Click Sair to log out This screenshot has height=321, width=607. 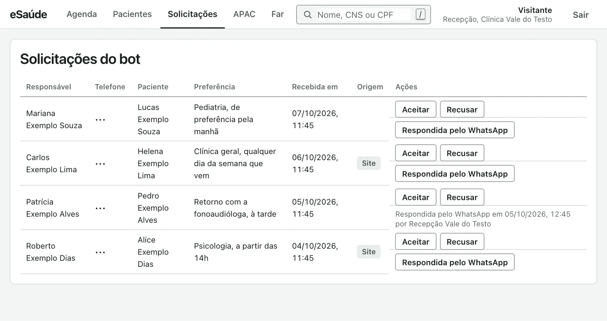point(581,15)
